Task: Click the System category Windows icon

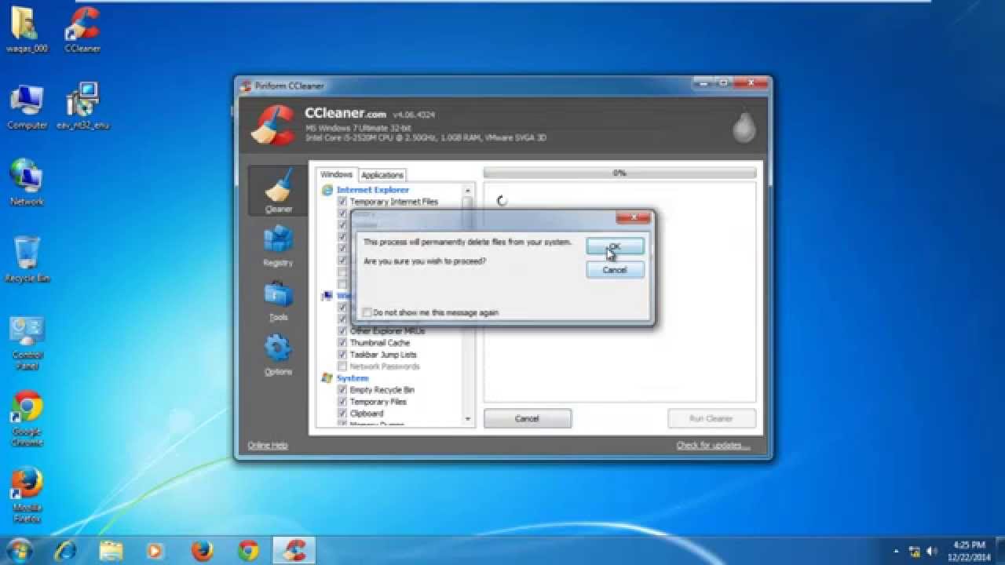Action: [327, 378]
